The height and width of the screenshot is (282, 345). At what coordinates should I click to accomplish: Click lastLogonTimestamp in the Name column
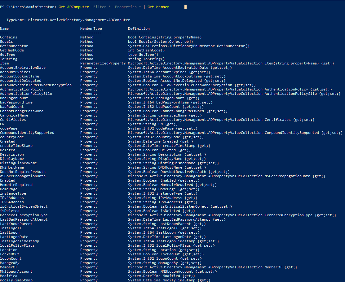tap(20, 241)
